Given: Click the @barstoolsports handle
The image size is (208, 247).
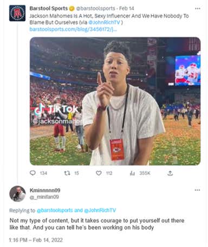Looking at the screenshot, I should tap(95, 8).
